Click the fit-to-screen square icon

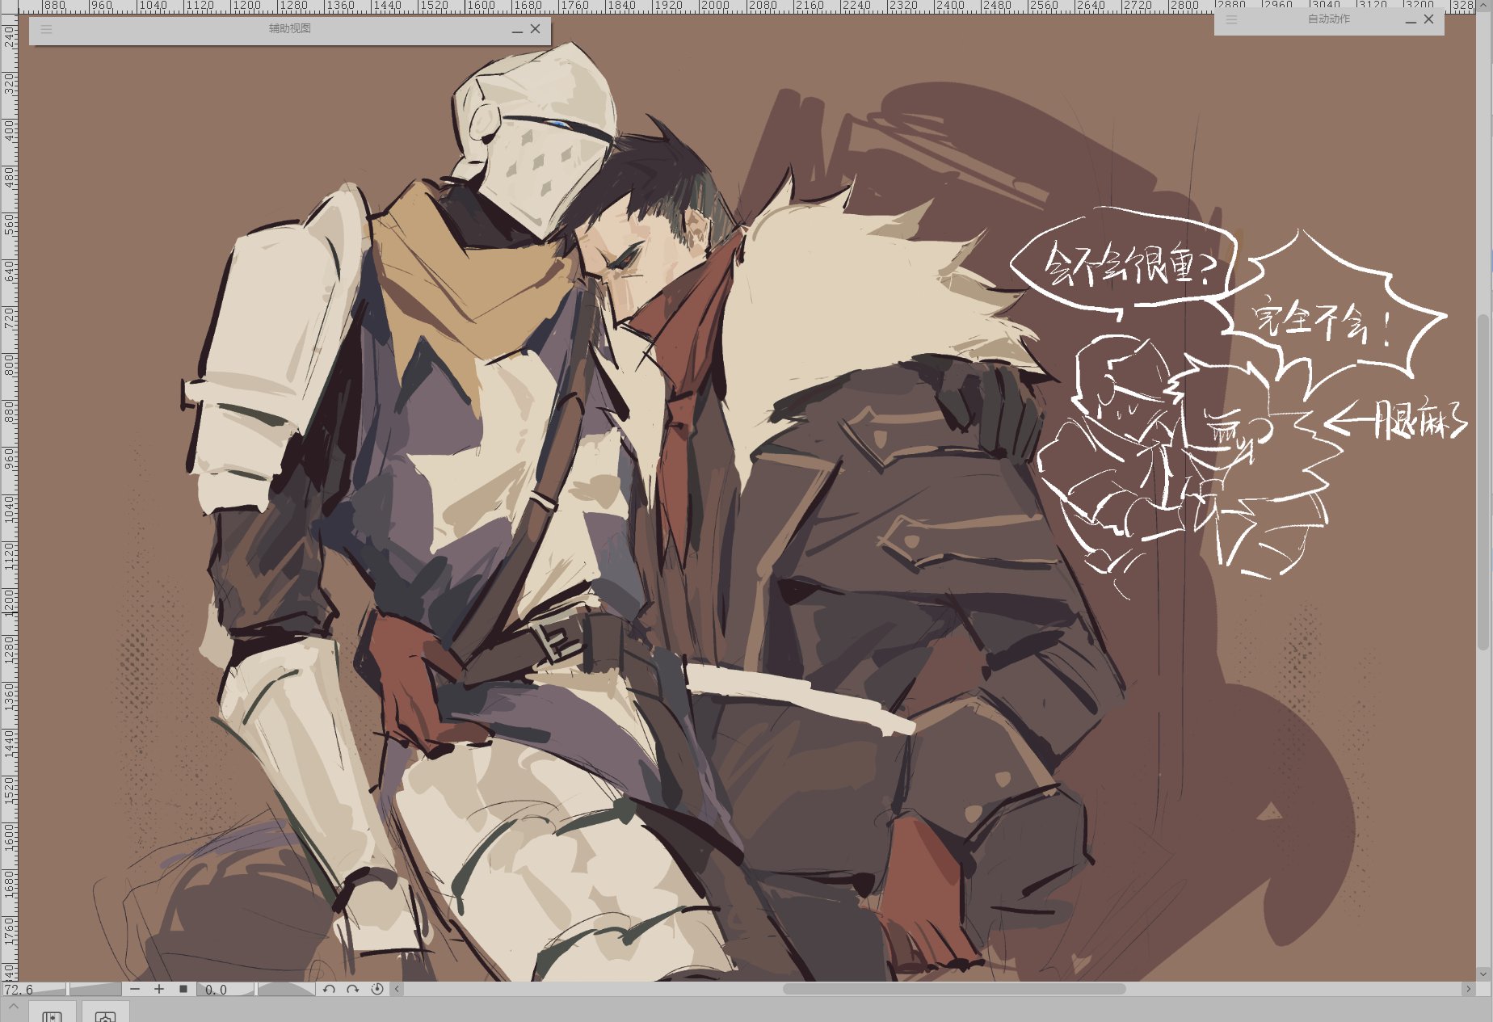183,989
